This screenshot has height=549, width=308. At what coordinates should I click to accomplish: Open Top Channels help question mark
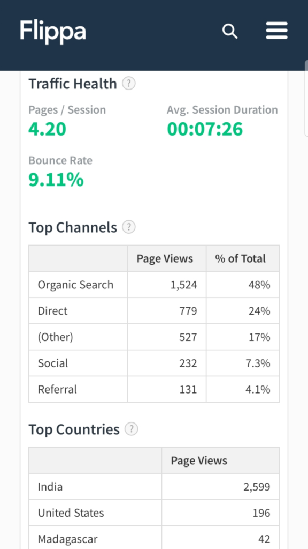coord(129,227)
